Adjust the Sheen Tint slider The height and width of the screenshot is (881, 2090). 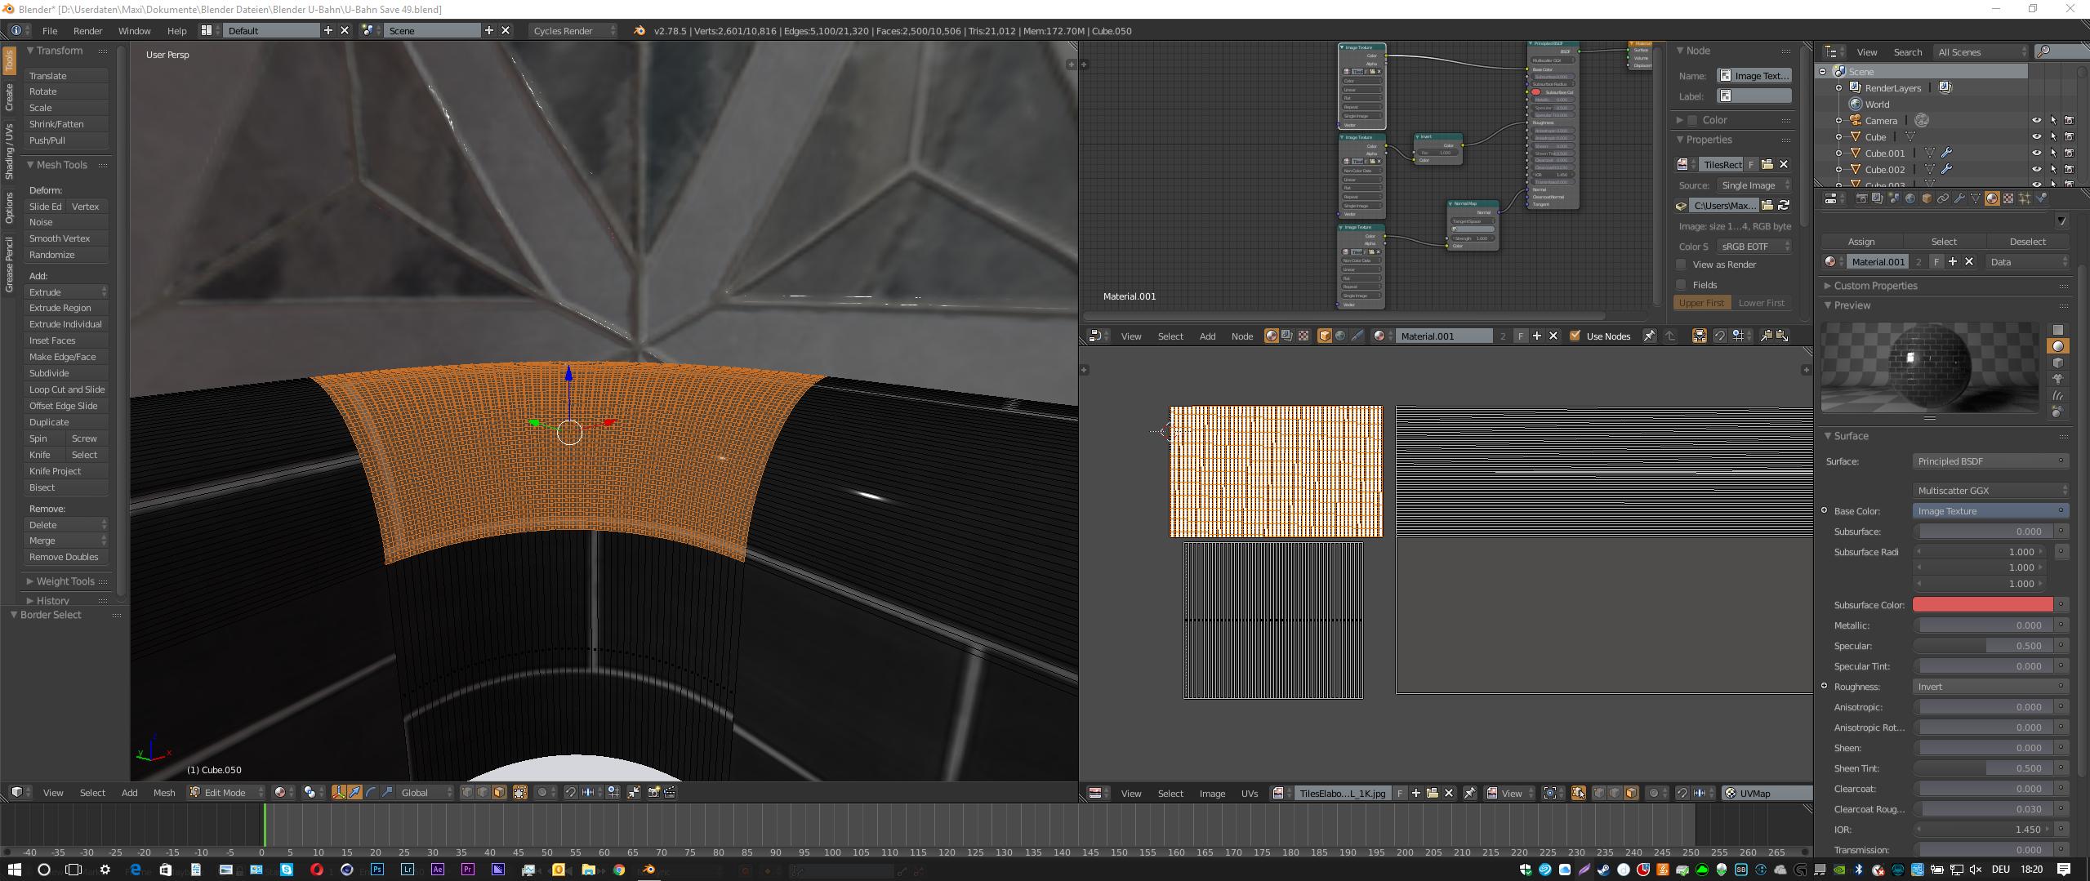(x=1982, y=768)
